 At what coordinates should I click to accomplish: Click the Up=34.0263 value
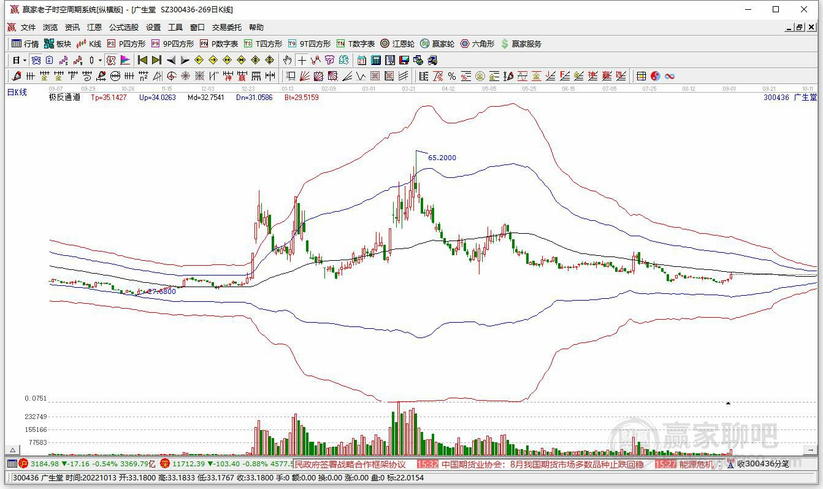[x=158, y=97]
